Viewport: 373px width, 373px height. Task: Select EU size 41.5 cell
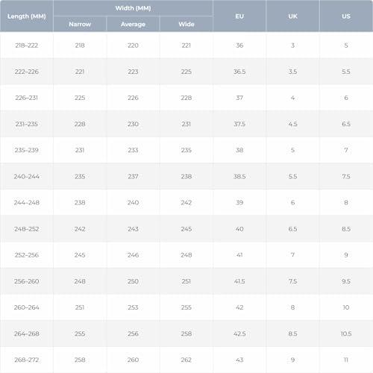(239, 281)
